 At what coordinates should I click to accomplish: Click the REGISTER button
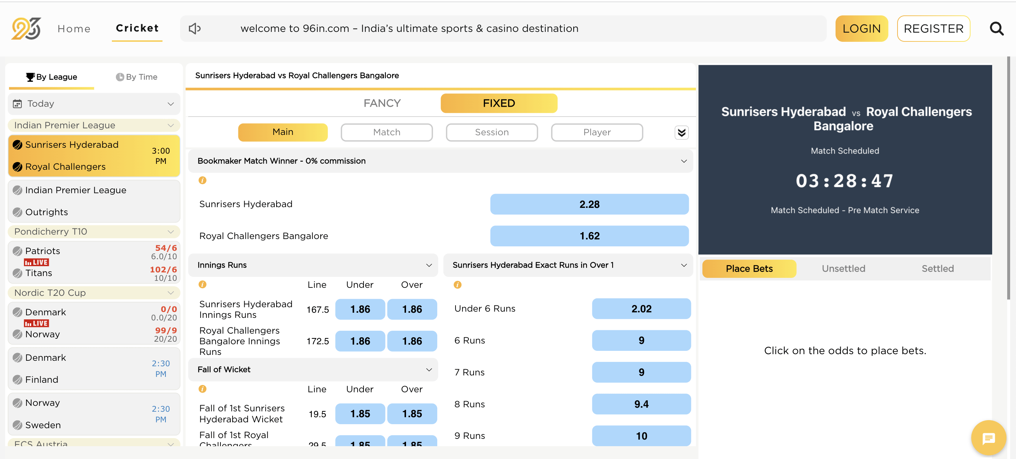click(933, 28)
